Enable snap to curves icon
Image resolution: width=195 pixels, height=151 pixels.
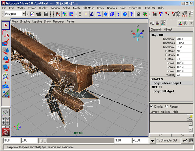[x=161, y=14]
